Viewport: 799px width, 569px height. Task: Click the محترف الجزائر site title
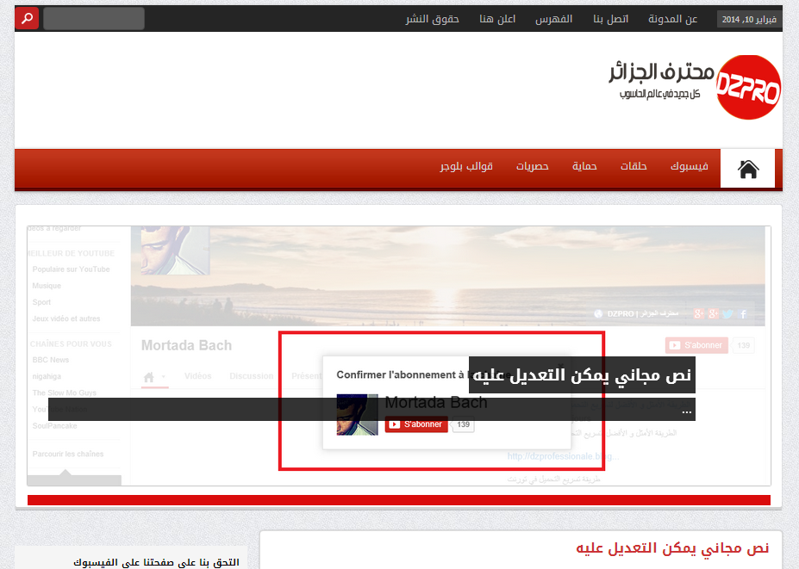click(661, 71)
